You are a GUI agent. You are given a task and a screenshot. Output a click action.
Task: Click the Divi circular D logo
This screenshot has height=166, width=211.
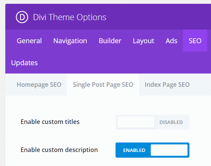pos(22,17)
